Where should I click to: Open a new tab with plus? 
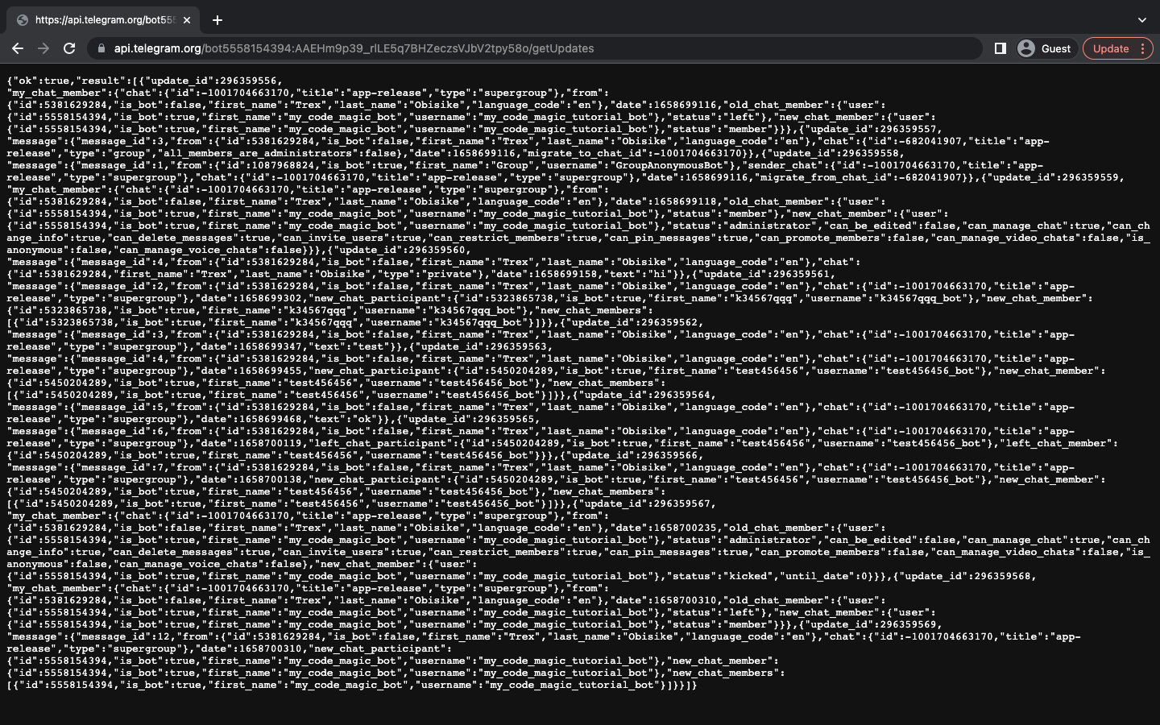pos(217,20)
